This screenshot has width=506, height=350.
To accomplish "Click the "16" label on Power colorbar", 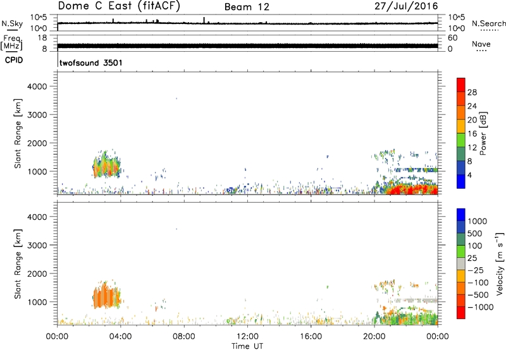I will (472, 134).
